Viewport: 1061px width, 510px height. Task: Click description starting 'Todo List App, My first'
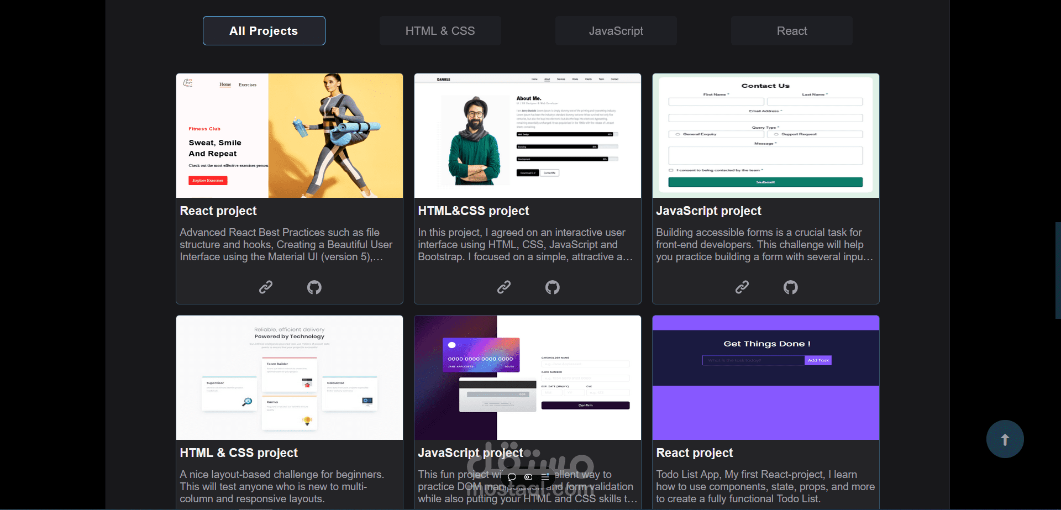pyautogui.click(x=765, y=487)
